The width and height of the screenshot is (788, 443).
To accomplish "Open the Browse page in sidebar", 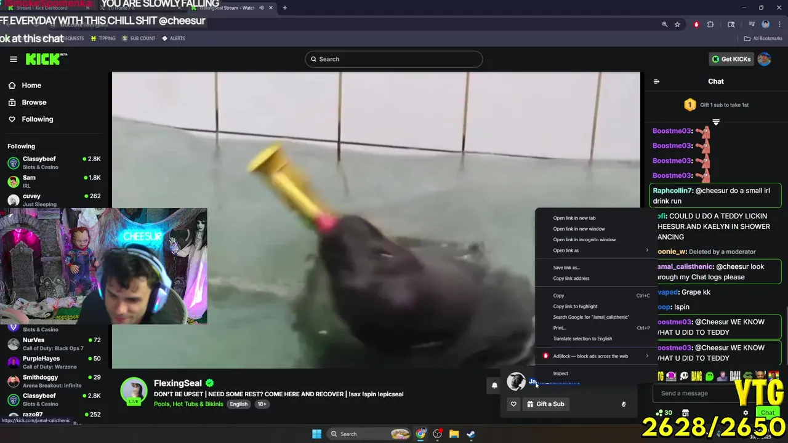I will (27, 102).
